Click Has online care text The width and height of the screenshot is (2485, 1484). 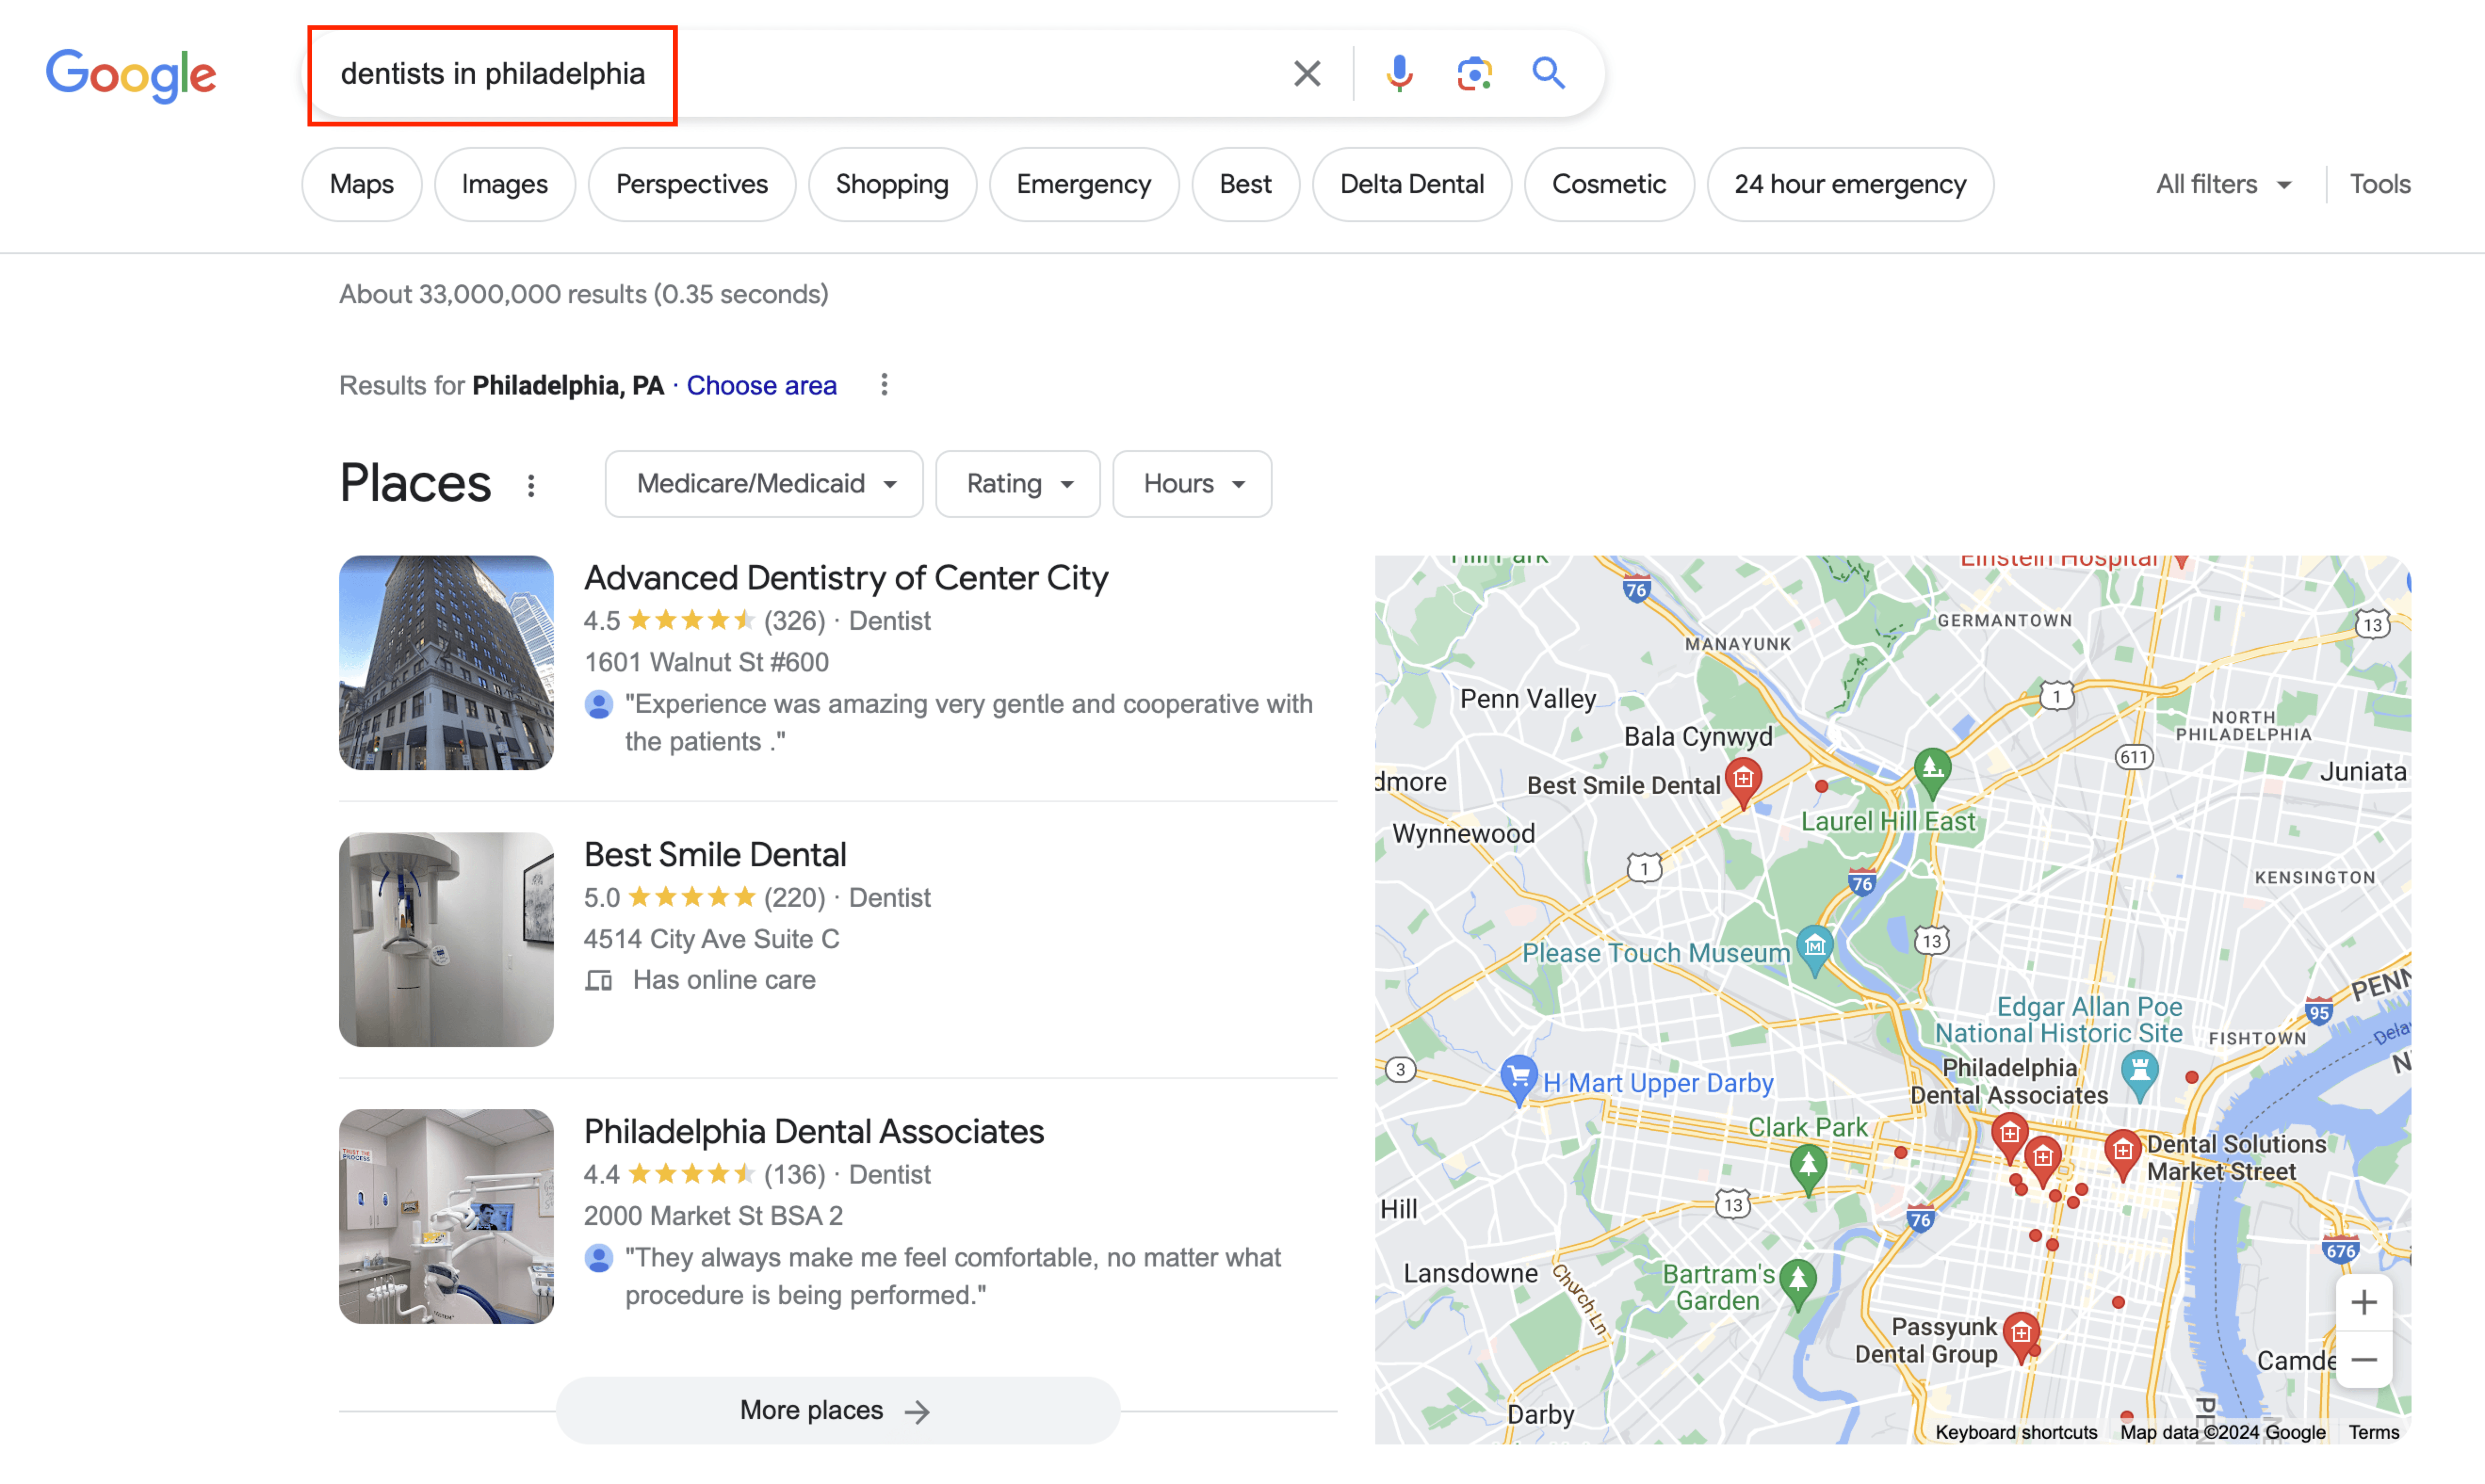[x=723, y=981]
